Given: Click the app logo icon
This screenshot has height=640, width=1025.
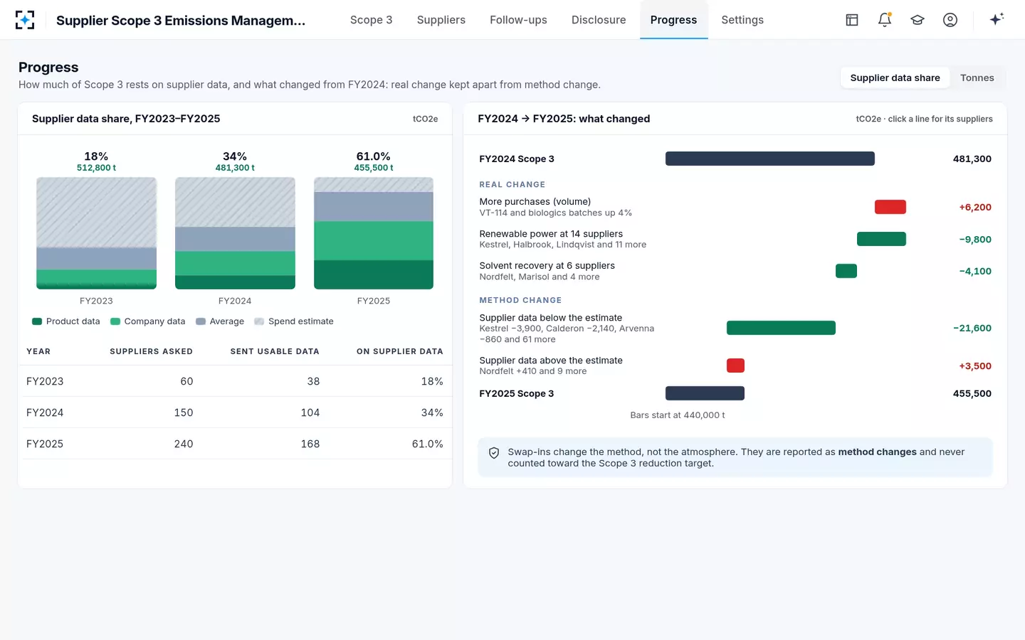Looking at the screenshot, I should pos(25,20).
